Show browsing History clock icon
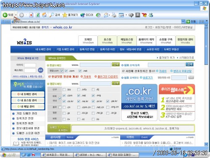 (x=98, y=15)
